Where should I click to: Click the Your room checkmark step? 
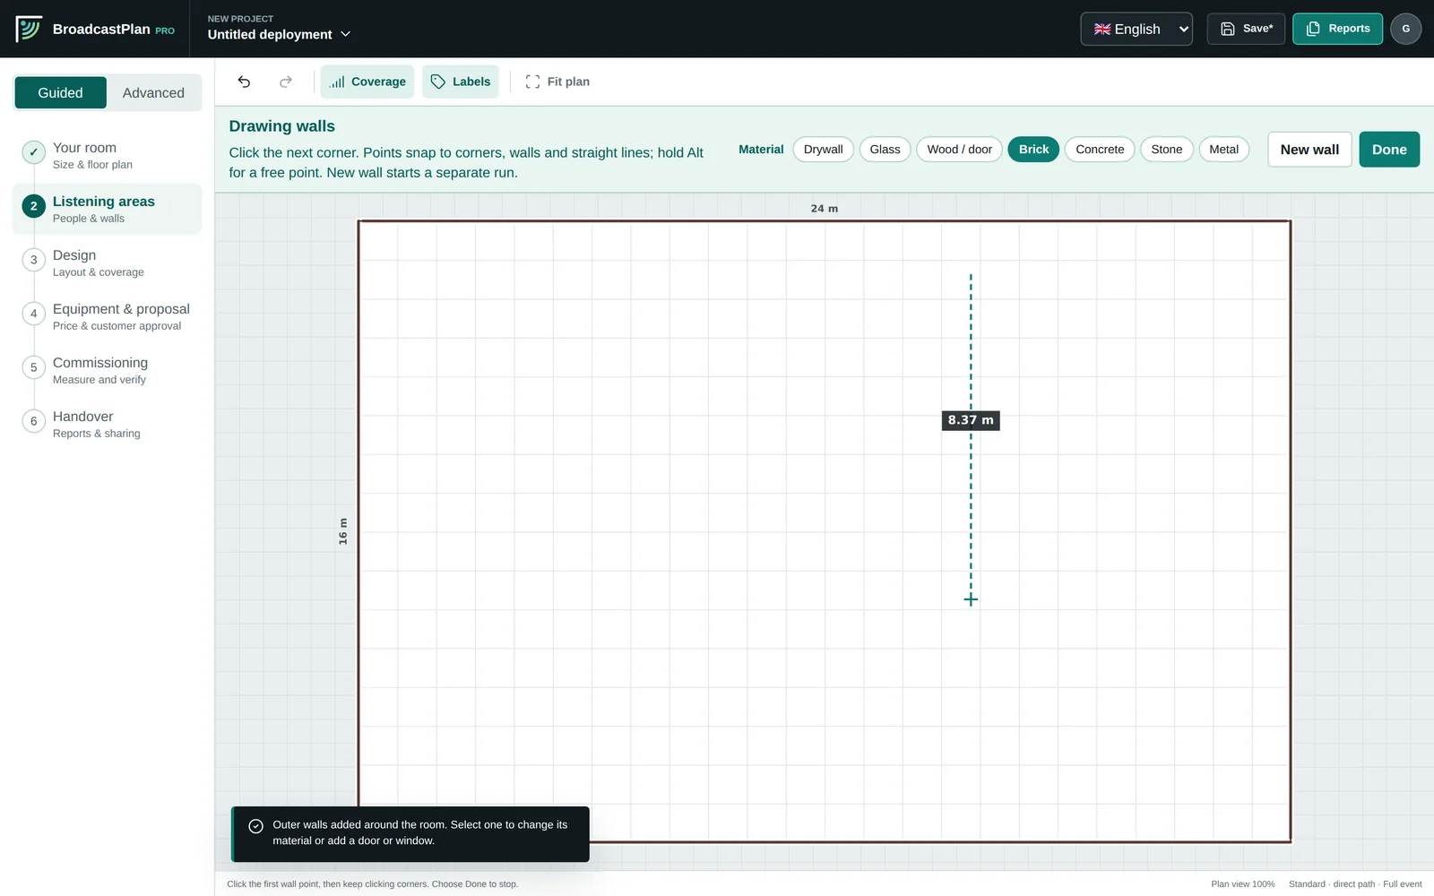(x=34, y=152)
